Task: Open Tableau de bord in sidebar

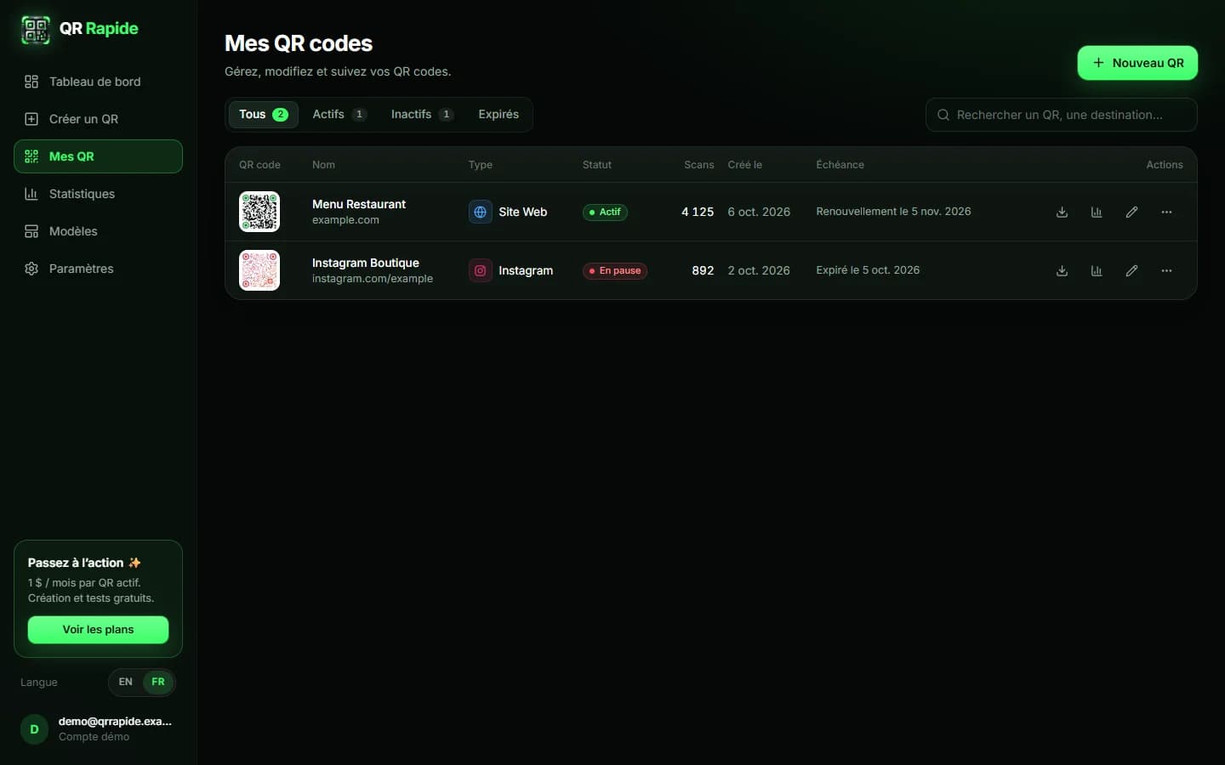Action: click(x=98, y=82)
